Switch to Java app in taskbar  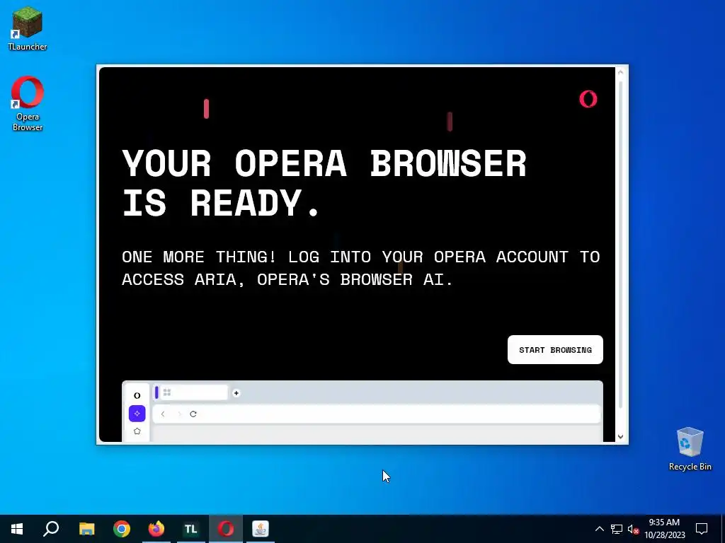(261, 529)
